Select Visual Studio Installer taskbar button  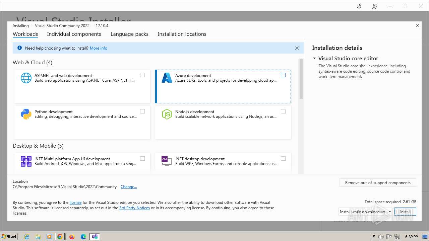coord(95,237)
